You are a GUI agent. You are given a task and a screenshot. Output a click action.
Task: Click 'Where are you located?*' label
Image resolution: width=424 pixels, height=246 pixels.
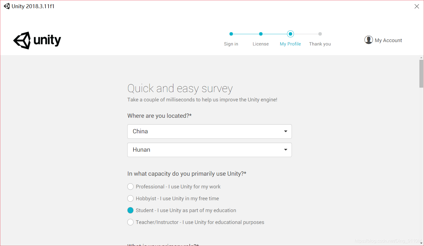(x=159, y=116)
